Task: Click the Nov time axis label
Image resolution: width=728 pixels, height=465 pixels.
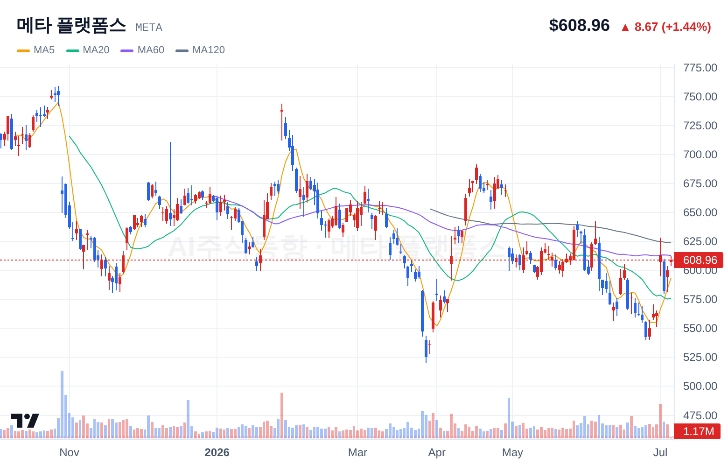Action: (x=69, y=452)
